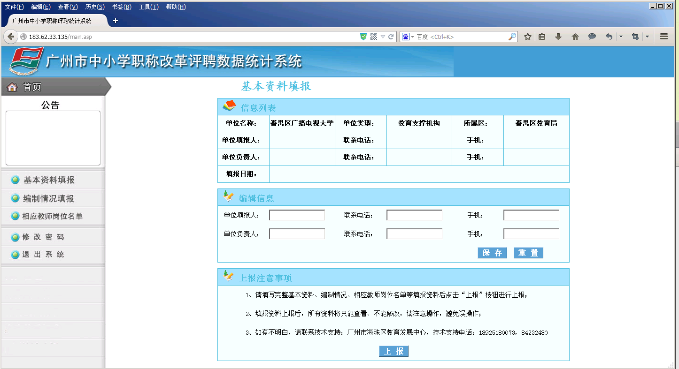Viewport: 679px width, 369px height.
Task: Click the house icon beside 首页
Action: tap(12, 87)
